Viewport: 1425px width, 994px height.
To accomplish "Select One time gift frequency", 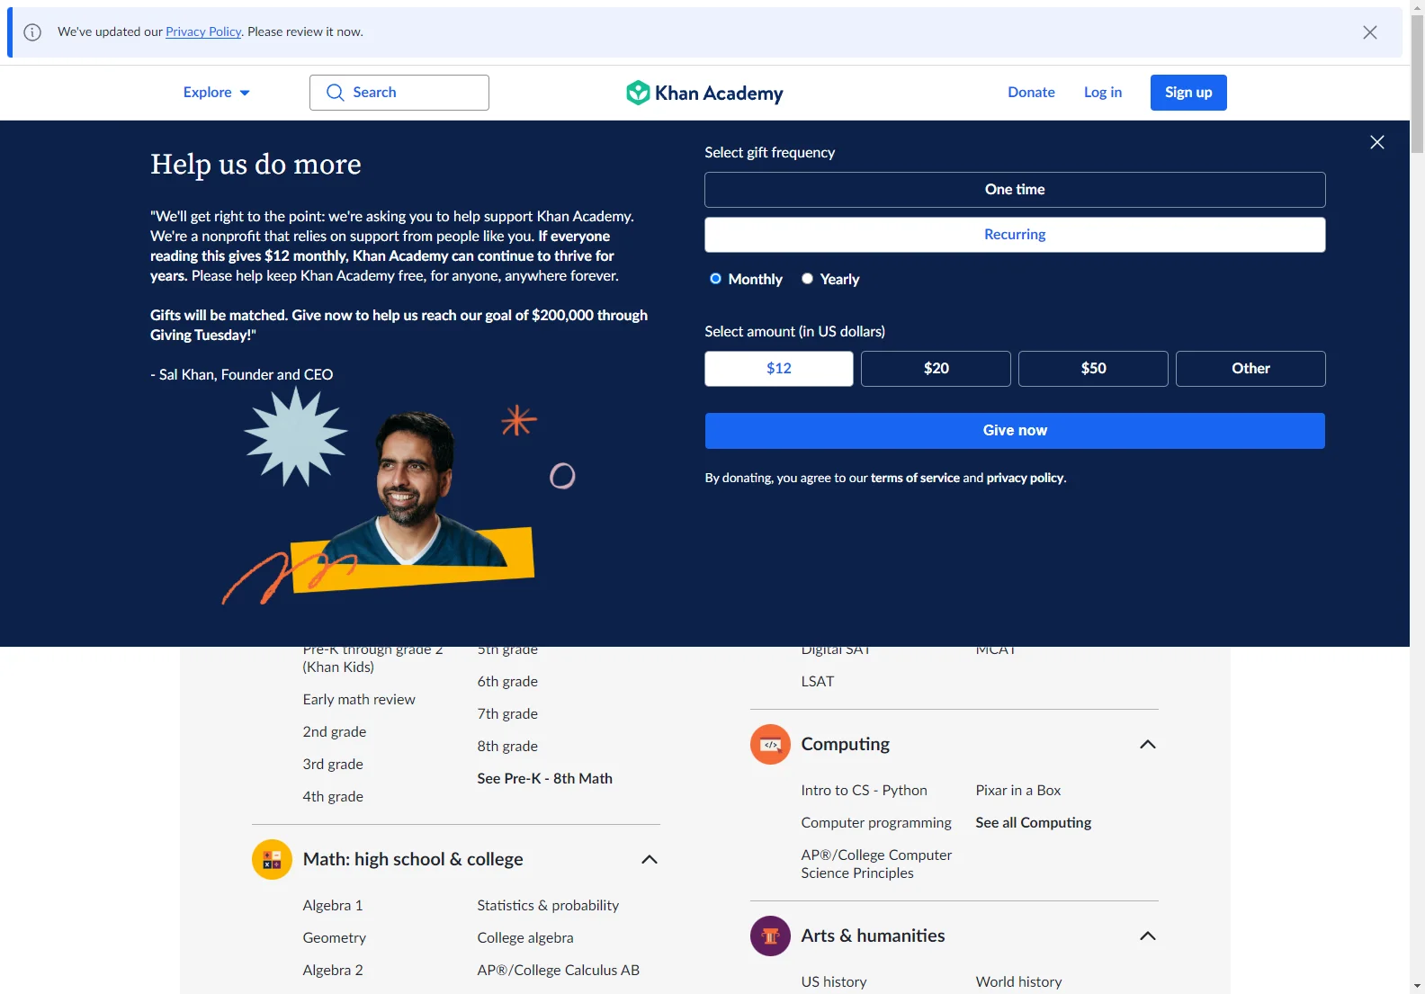I will coord(1015,190).
